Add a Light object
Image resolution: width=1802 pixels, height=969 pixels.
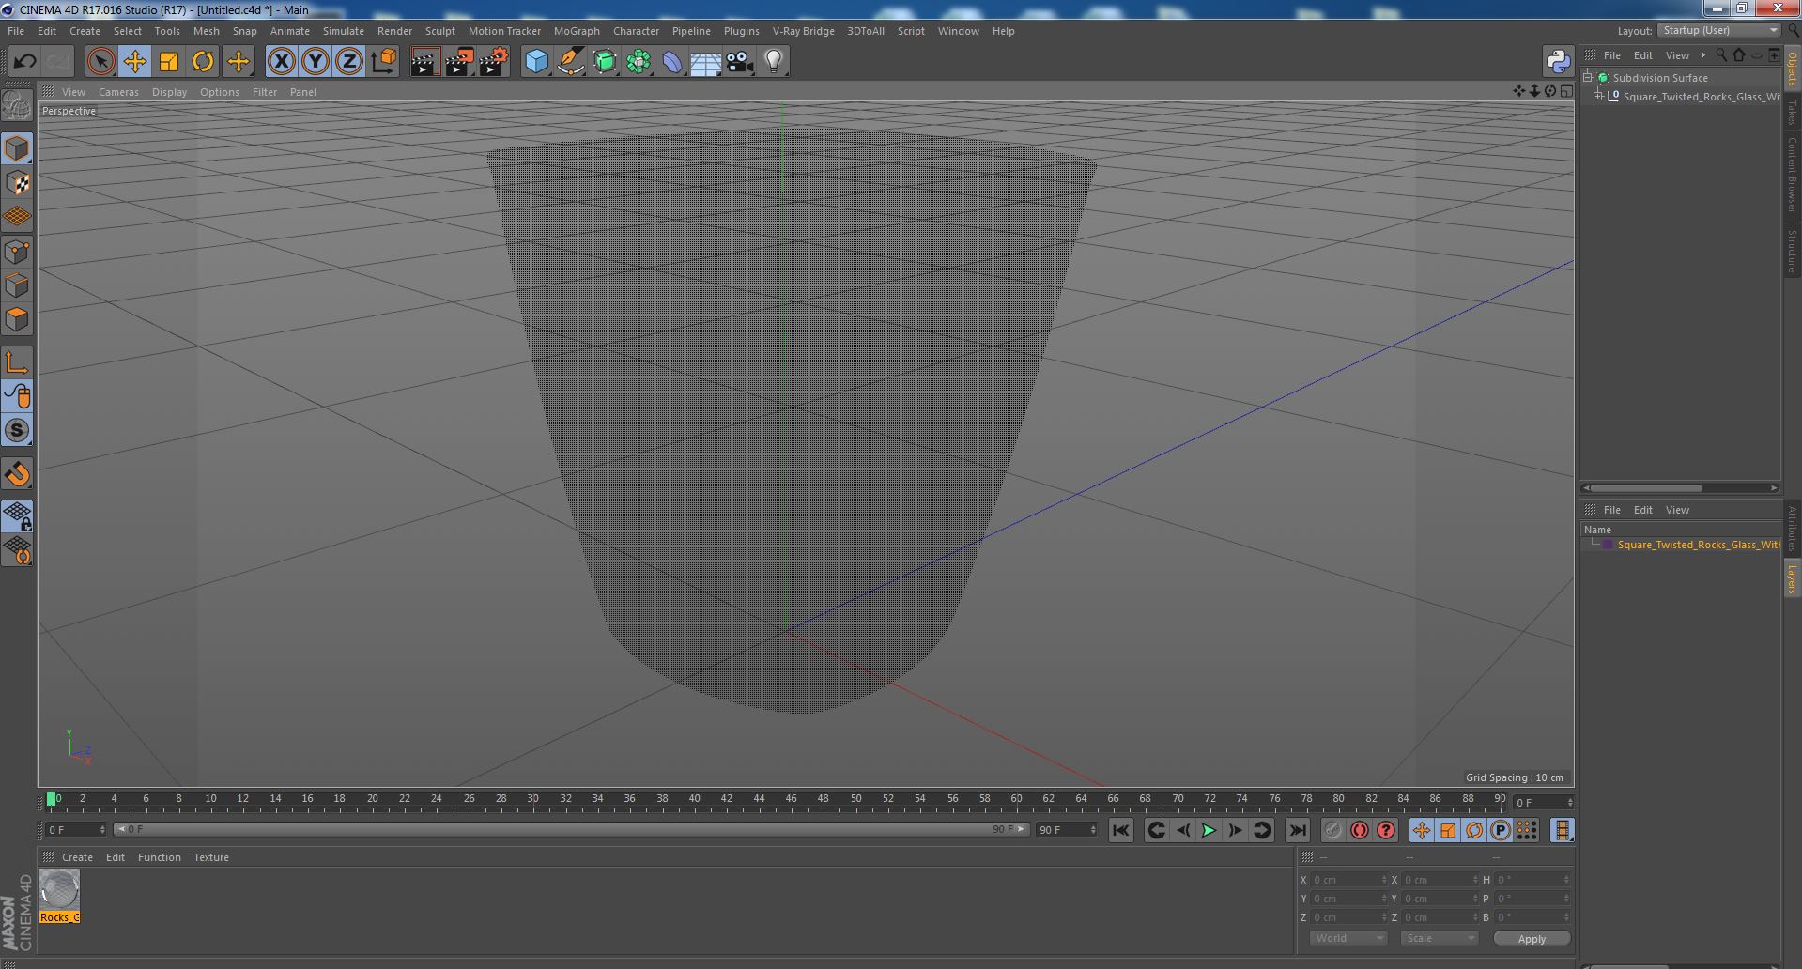(774, 62)
